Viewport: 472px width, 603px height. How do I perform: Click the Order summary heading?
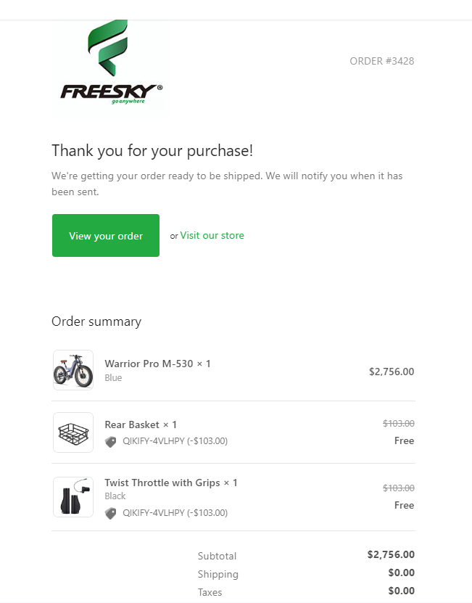click(x=96, y=321)
